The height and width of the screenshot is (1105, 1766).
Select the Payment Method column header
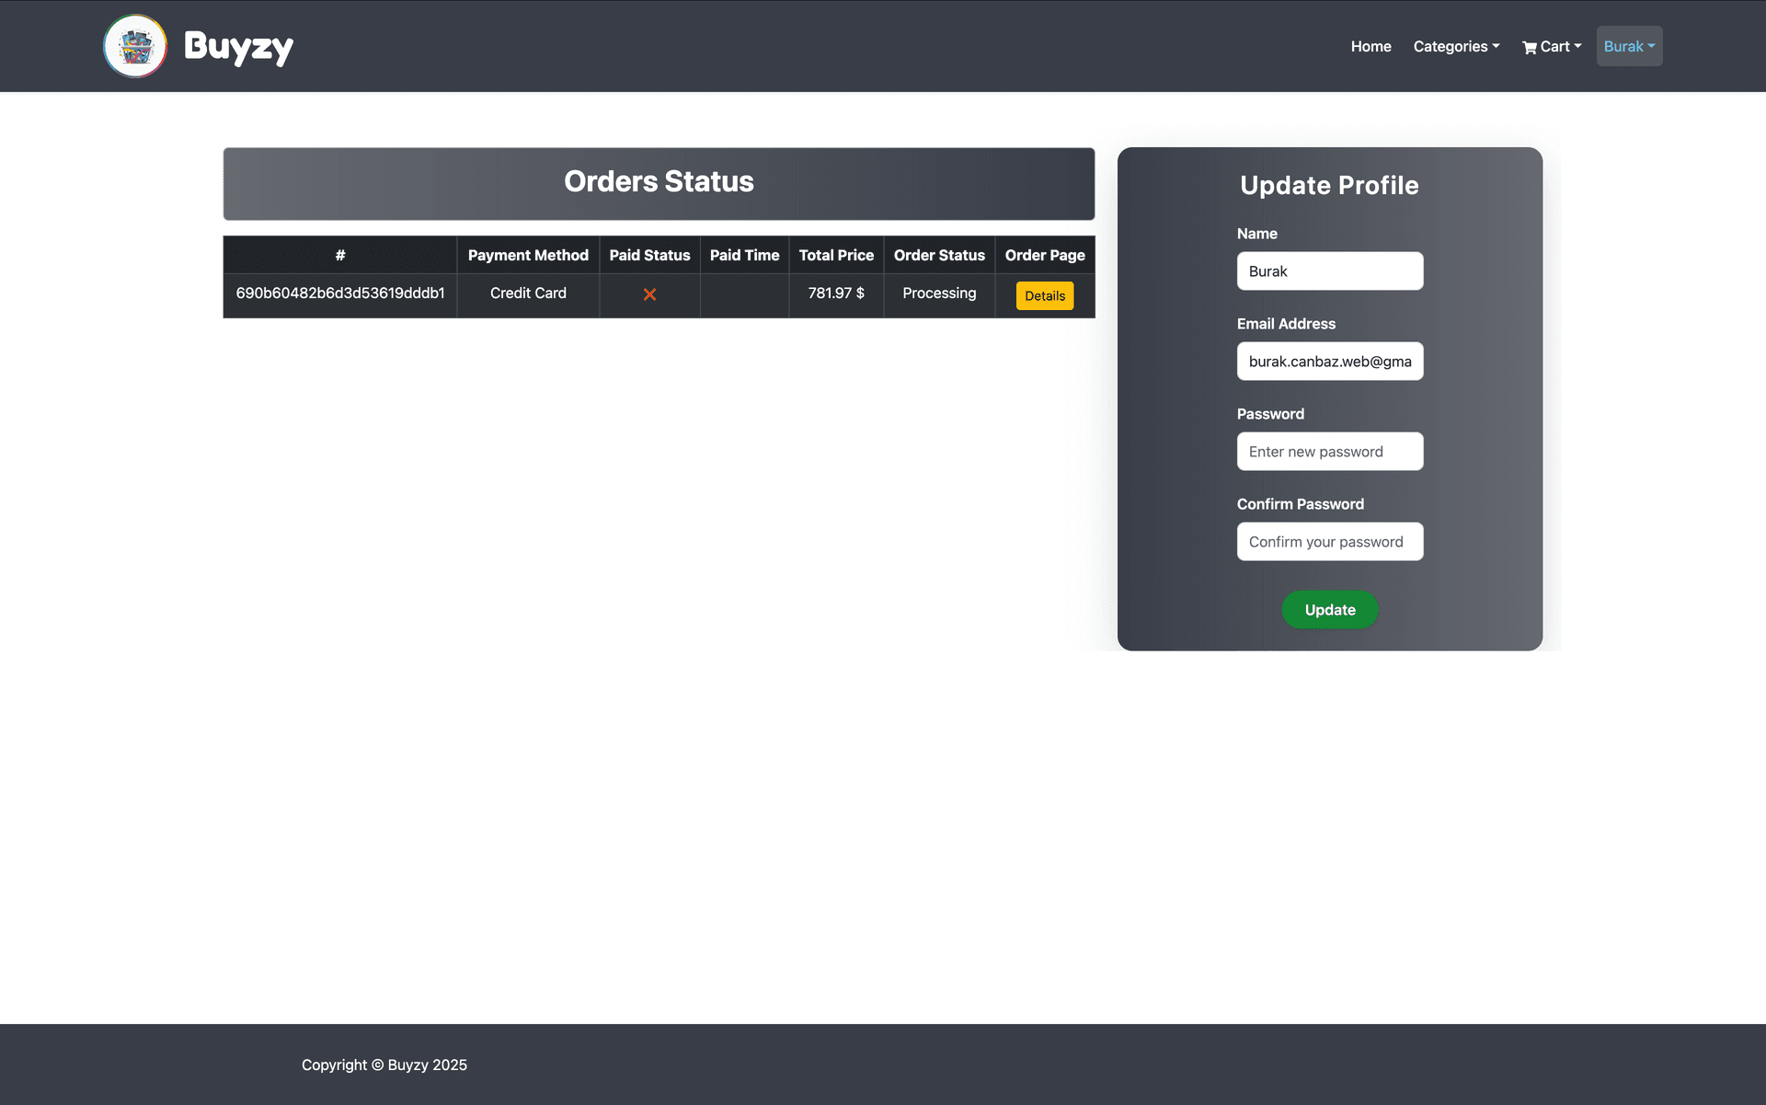pos(528,255)
